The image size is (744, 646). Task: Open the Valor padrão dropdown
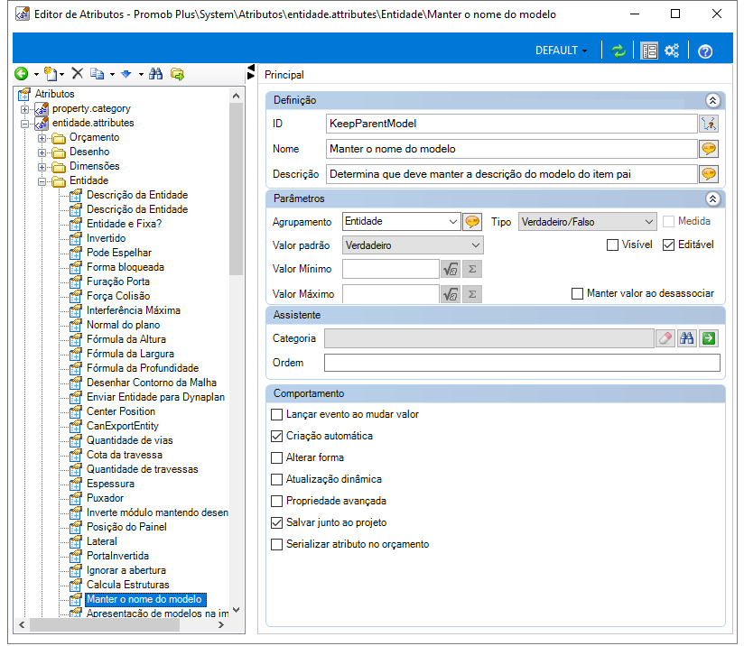pyautogui.click(x=413, y=245)
